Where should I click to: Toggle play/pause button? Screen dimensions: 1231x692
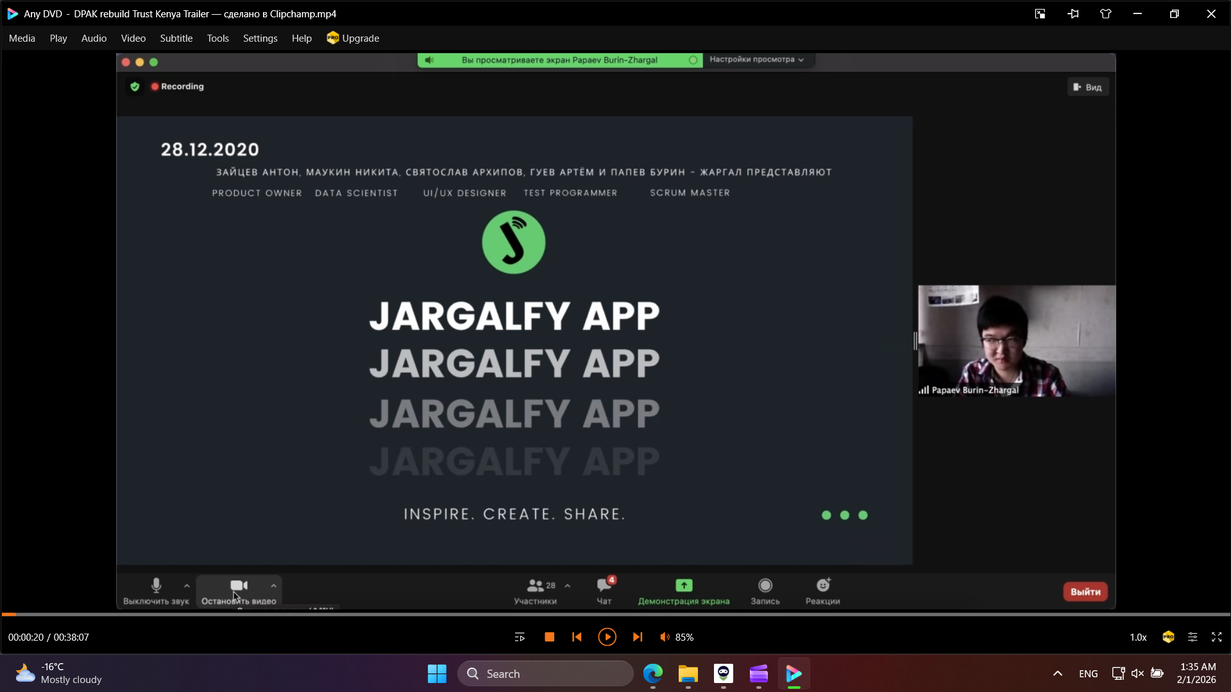coord(607,637)
